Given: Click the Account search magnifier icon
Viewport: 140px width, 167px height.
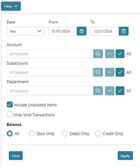Looking at the screenshot, I should [x=98, y=54].
